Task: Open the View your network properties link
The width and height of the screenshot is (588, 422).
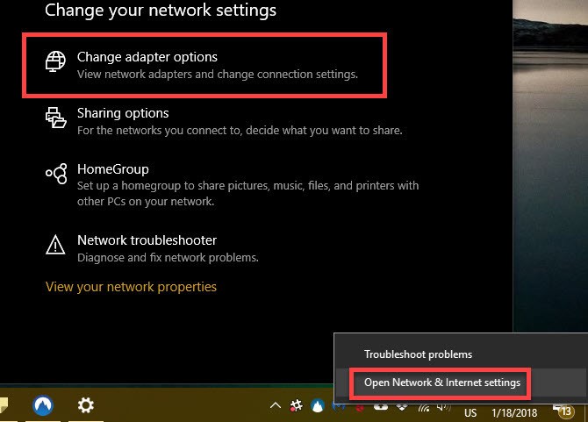Action: (x=131, y=287)
